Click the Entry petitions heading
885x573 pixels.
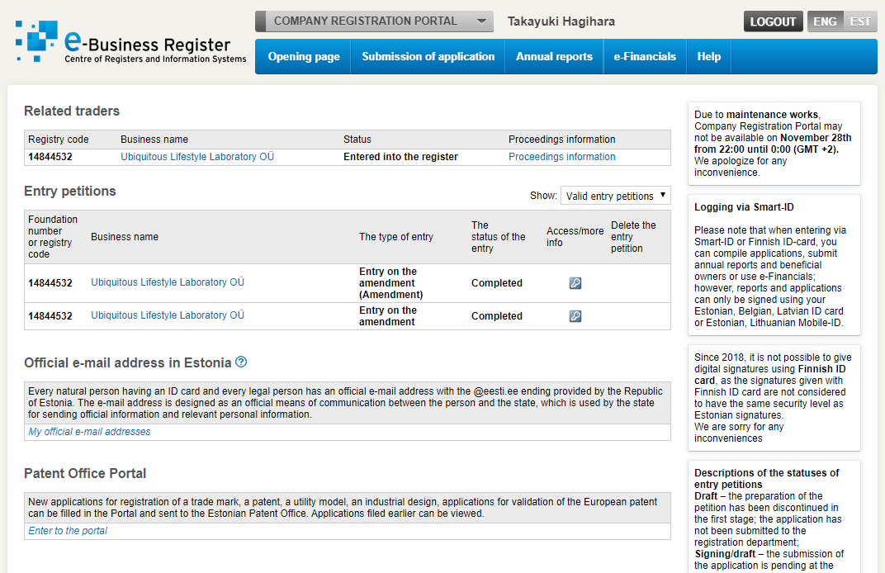pyautogui.click(x=70, y=191)
